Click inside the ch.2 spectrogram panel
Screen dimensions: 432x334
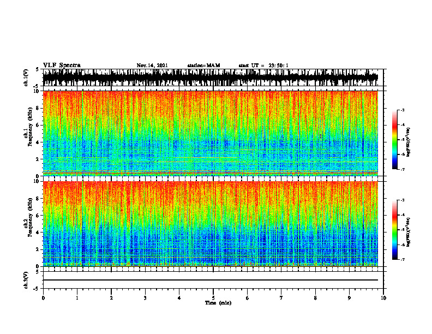[210, 224]
